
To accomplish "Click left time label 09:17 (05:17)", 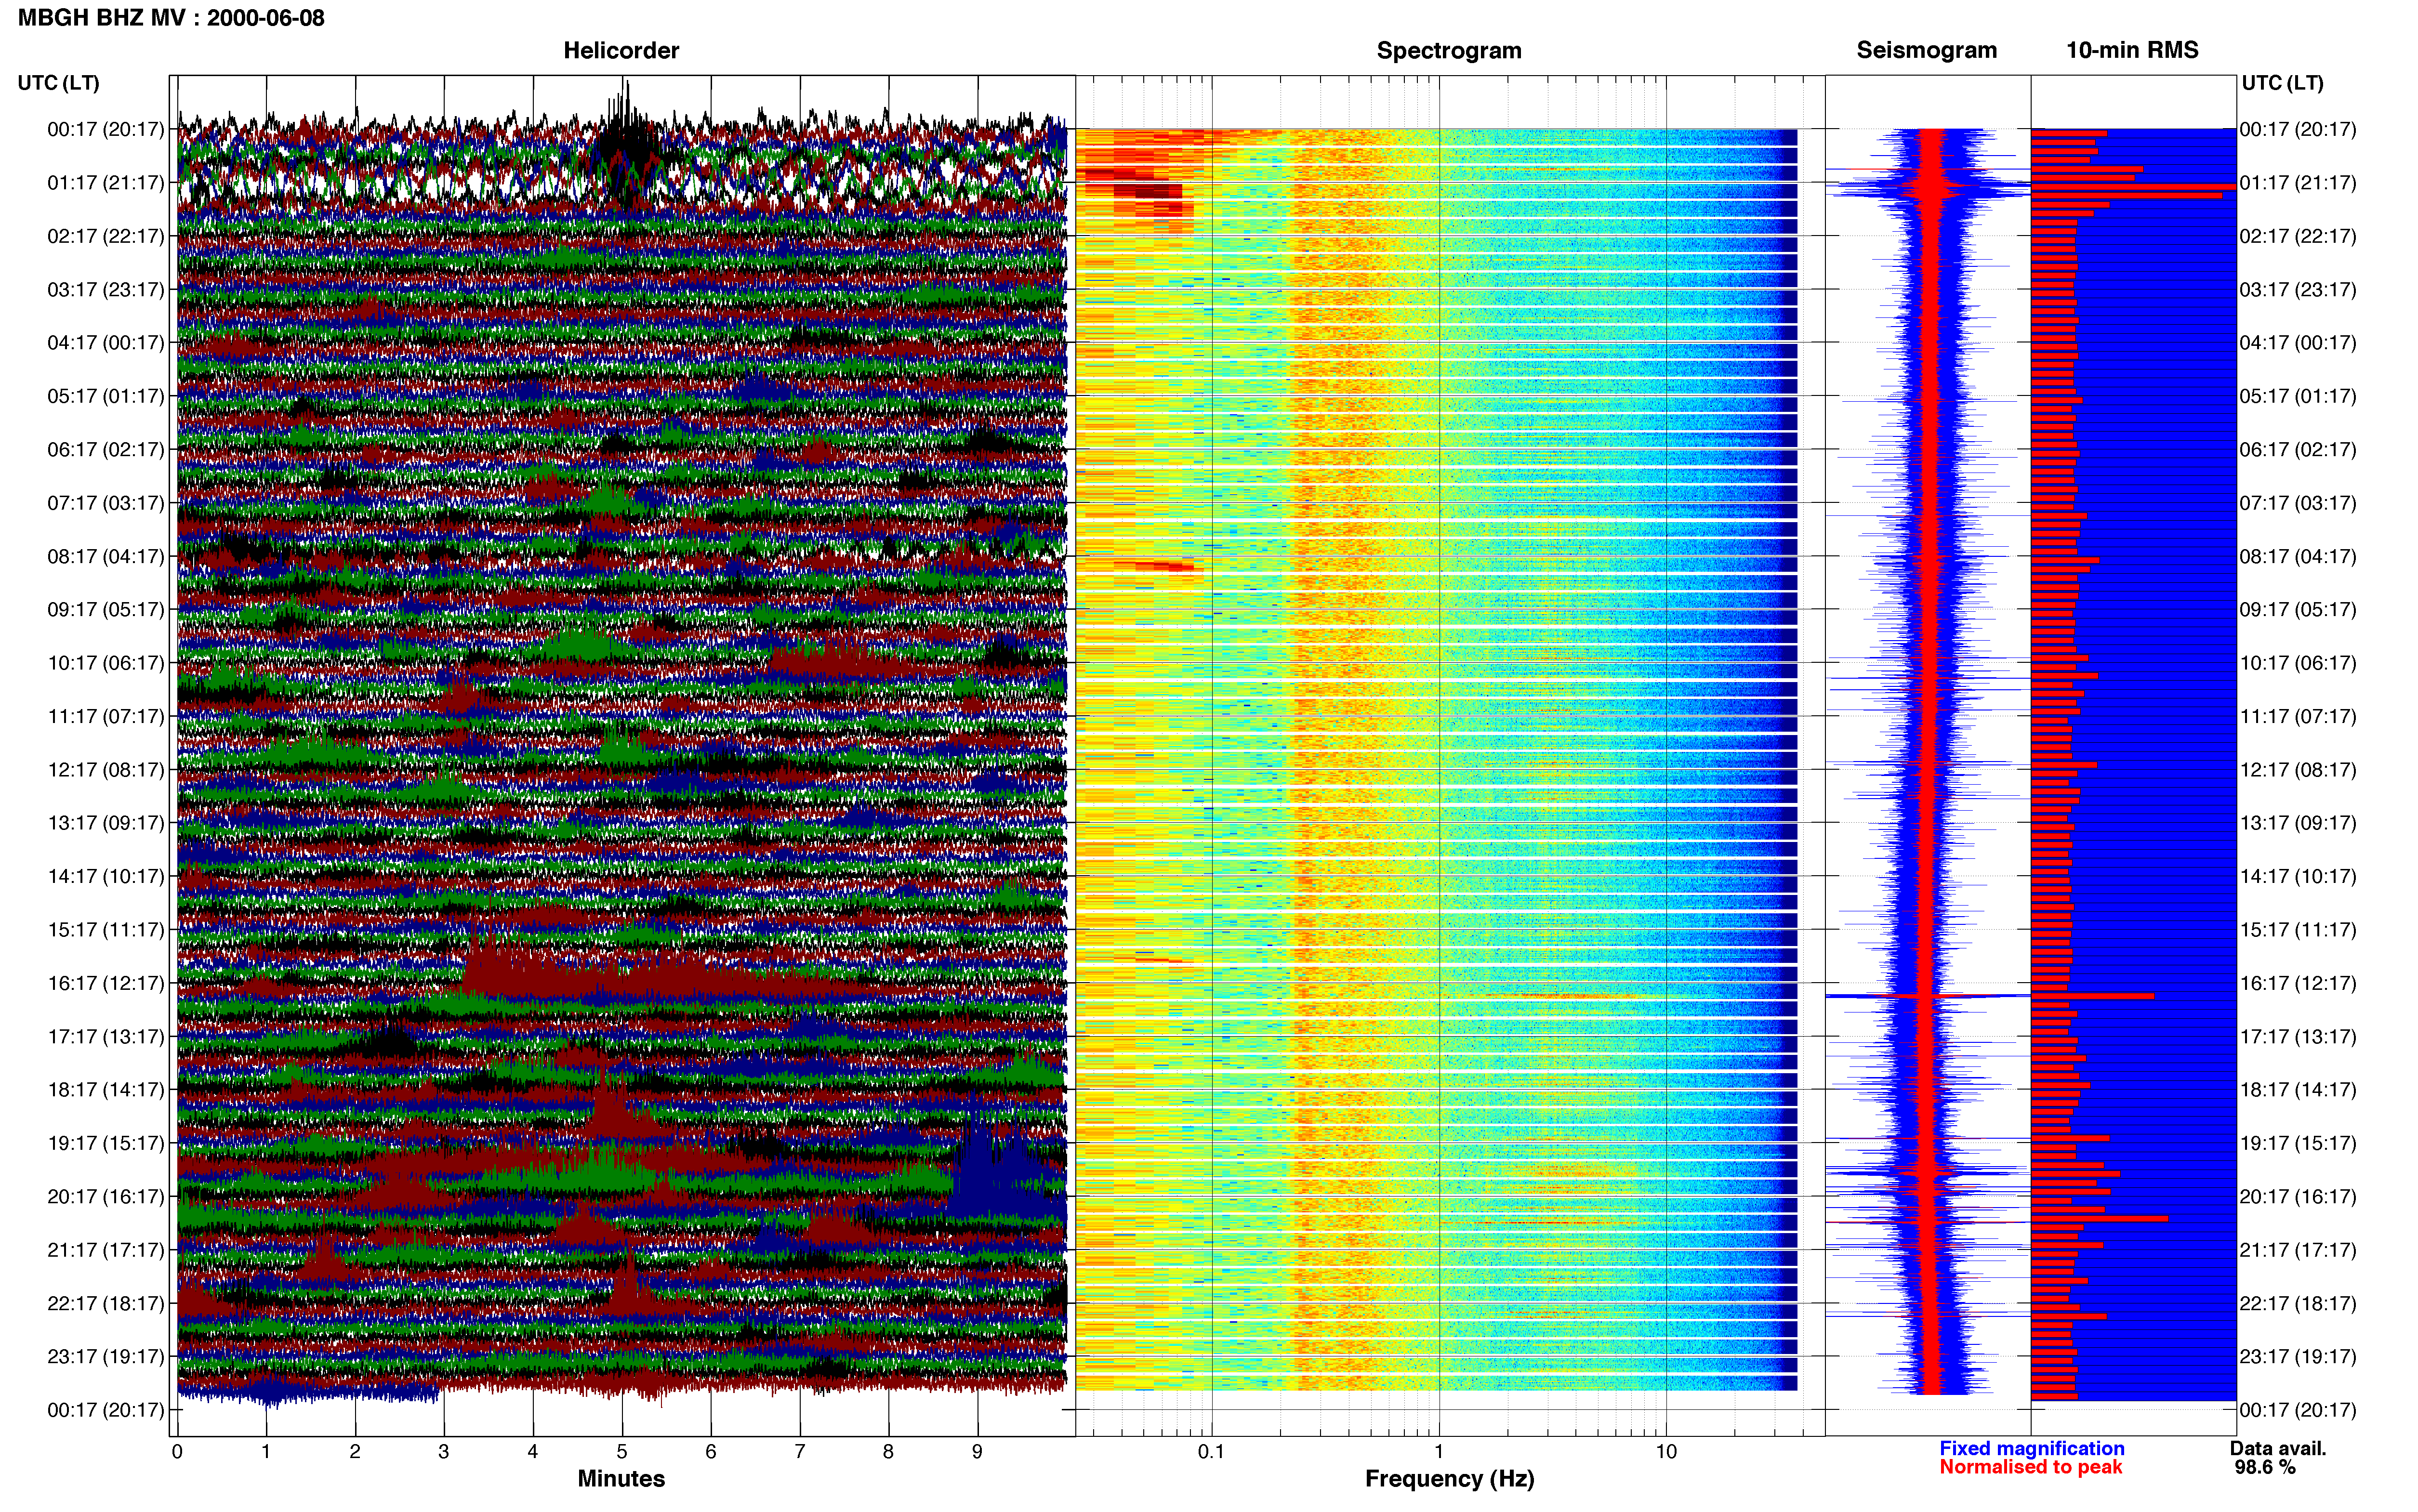I will click(106, 609).
